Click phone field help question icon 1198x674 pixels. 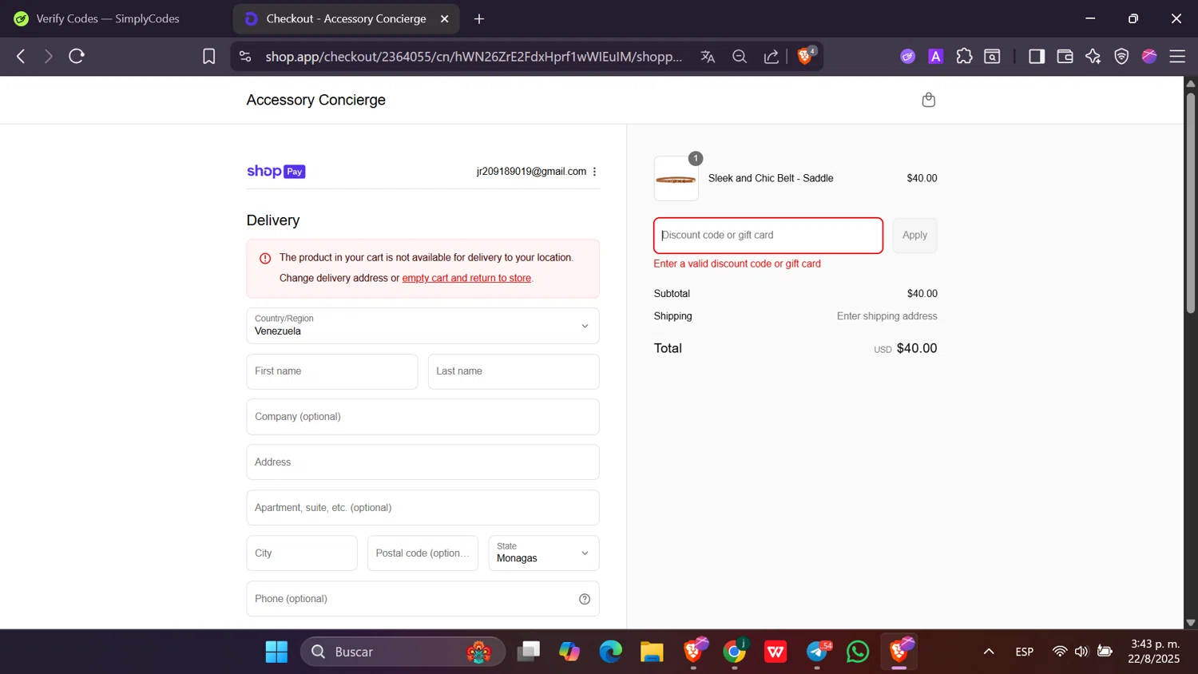coord(585,599)
